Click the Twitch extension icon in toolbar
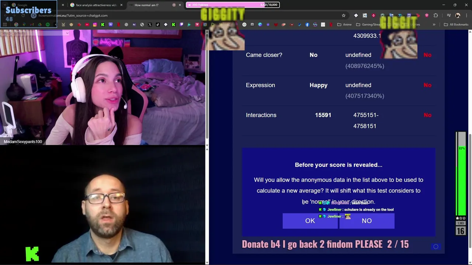 (409, 15)
